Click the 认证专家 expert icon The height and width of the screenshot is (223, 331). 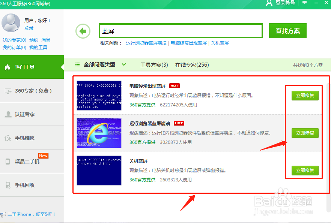[8, 114]
